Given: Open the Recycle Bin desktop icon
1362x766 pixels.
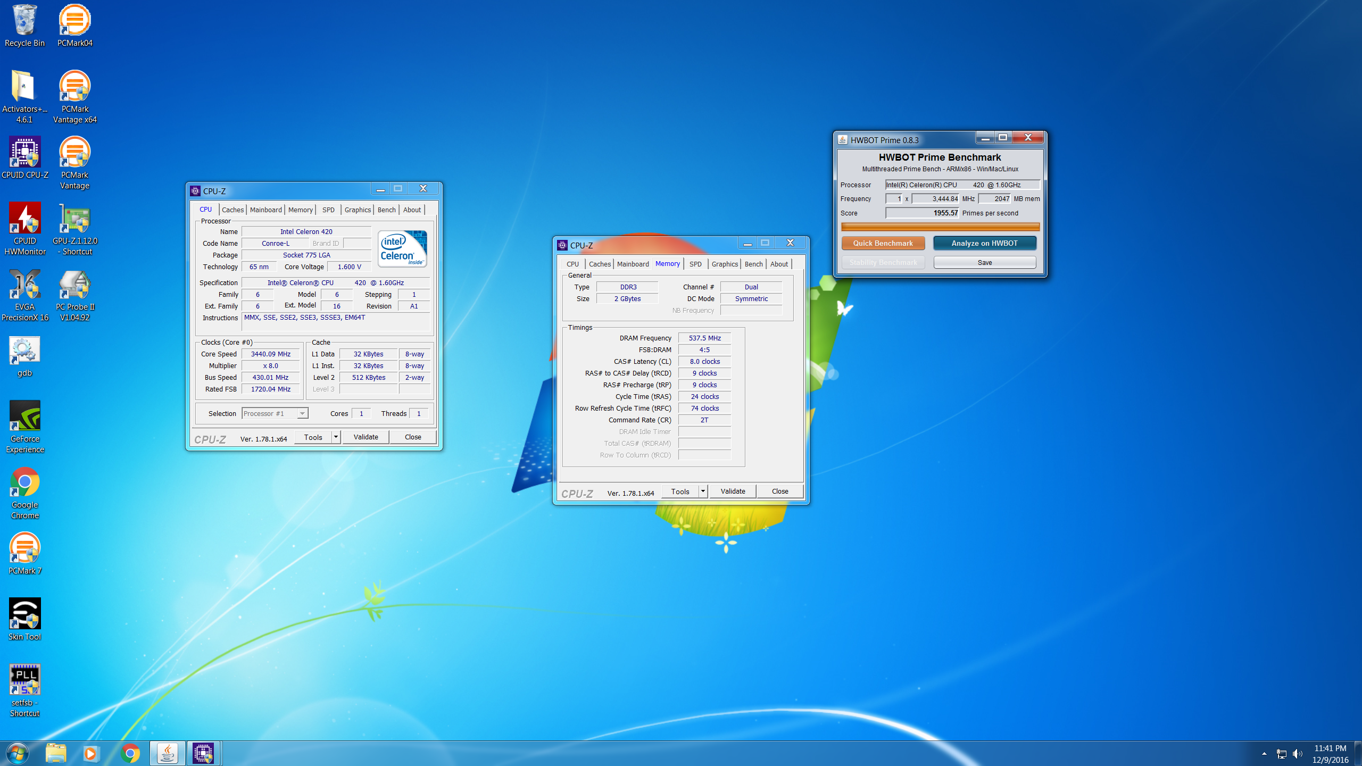Looking at the screenshot, I should pyautogui.click(x=24, y=26).
